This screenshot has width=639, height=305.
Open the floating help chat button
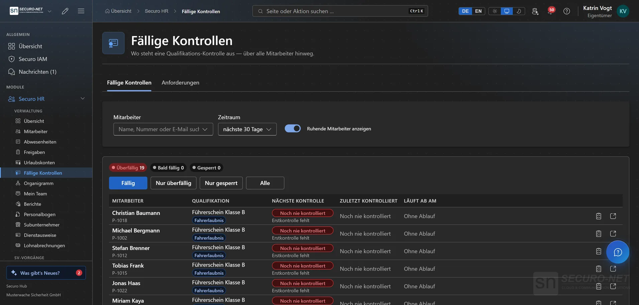click(x=618, y=252)
